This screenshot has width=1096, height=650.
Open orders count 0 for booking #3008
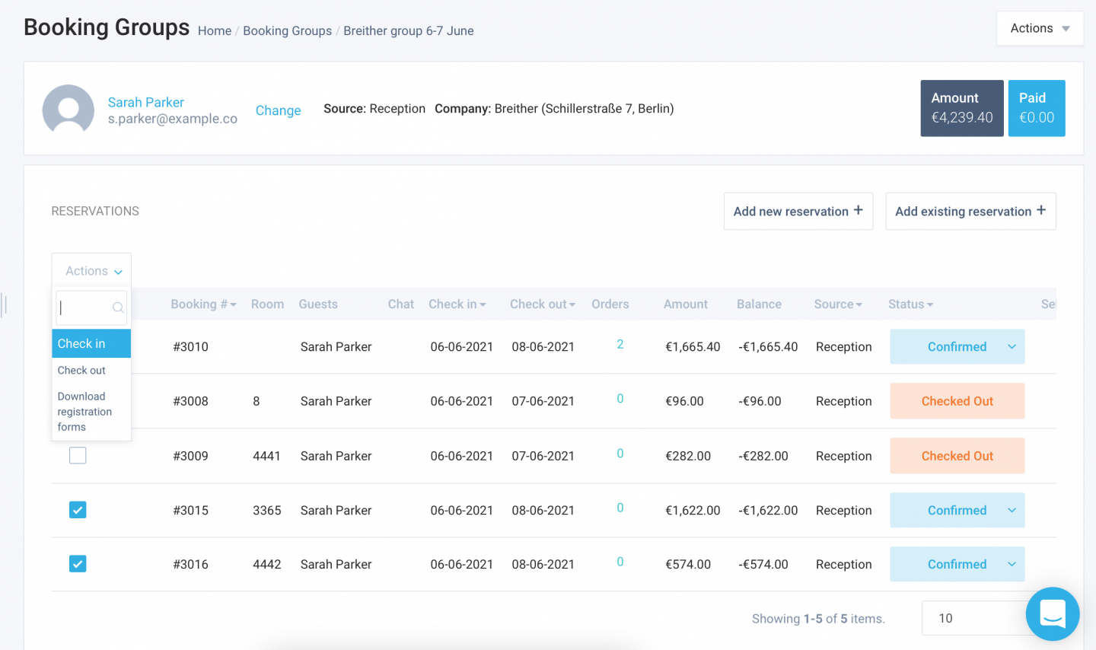coord(620,399)
